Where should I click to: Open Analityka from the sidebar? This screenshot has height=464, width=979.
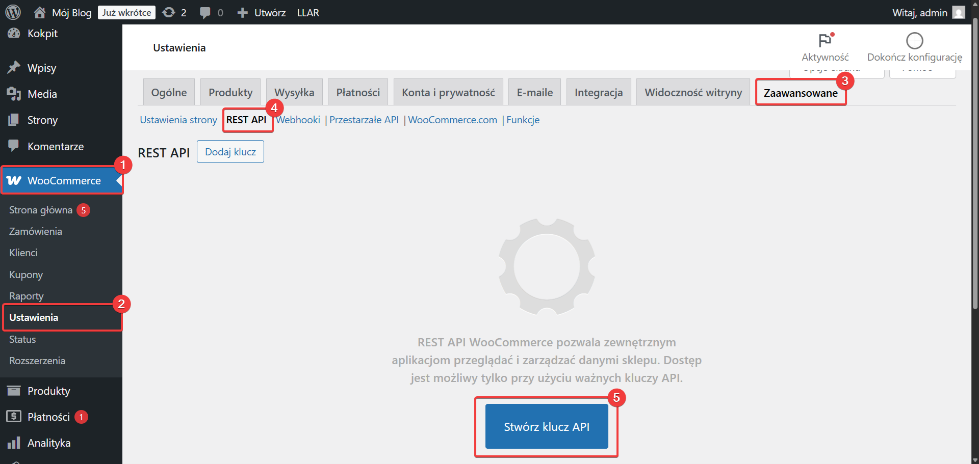(49, 443)
